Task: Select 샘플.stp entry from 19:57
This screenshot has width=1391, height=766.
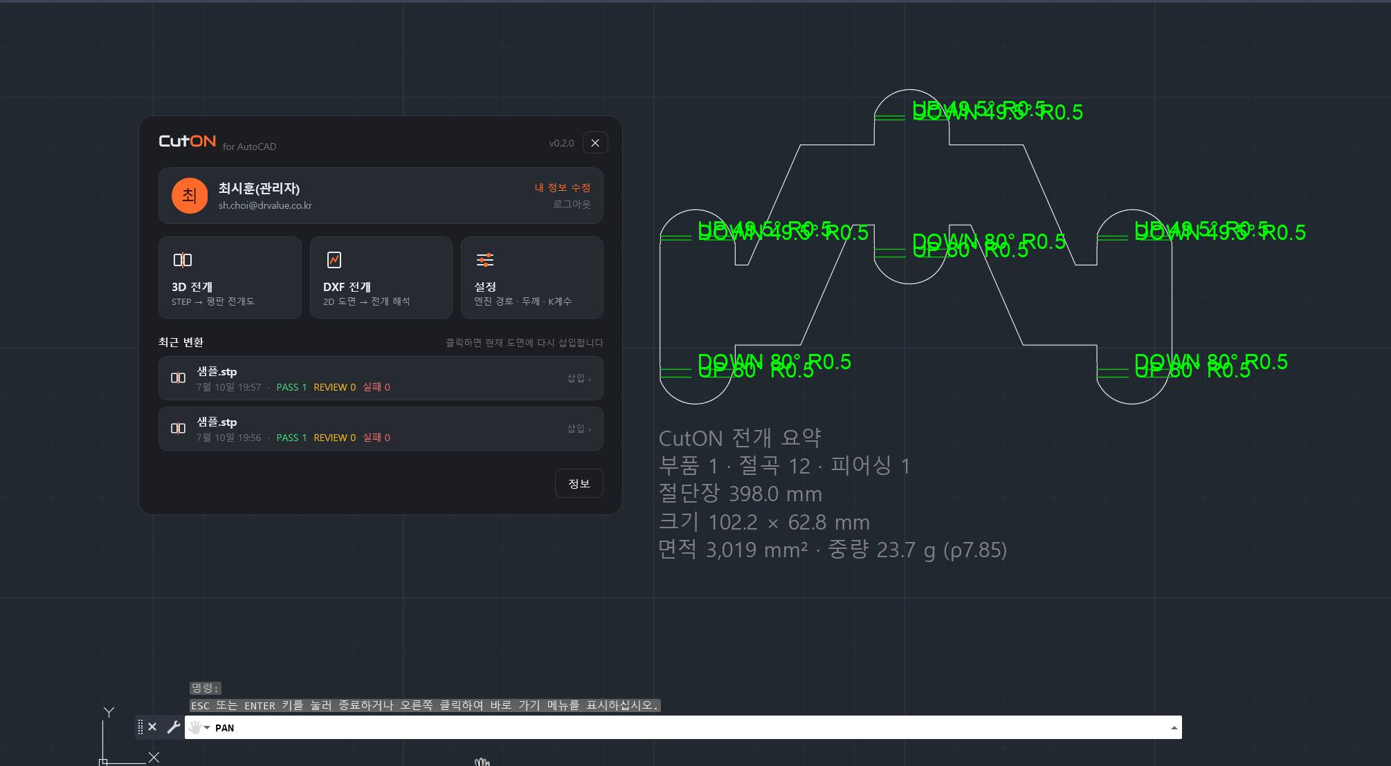Action: (x=381, y=378)
